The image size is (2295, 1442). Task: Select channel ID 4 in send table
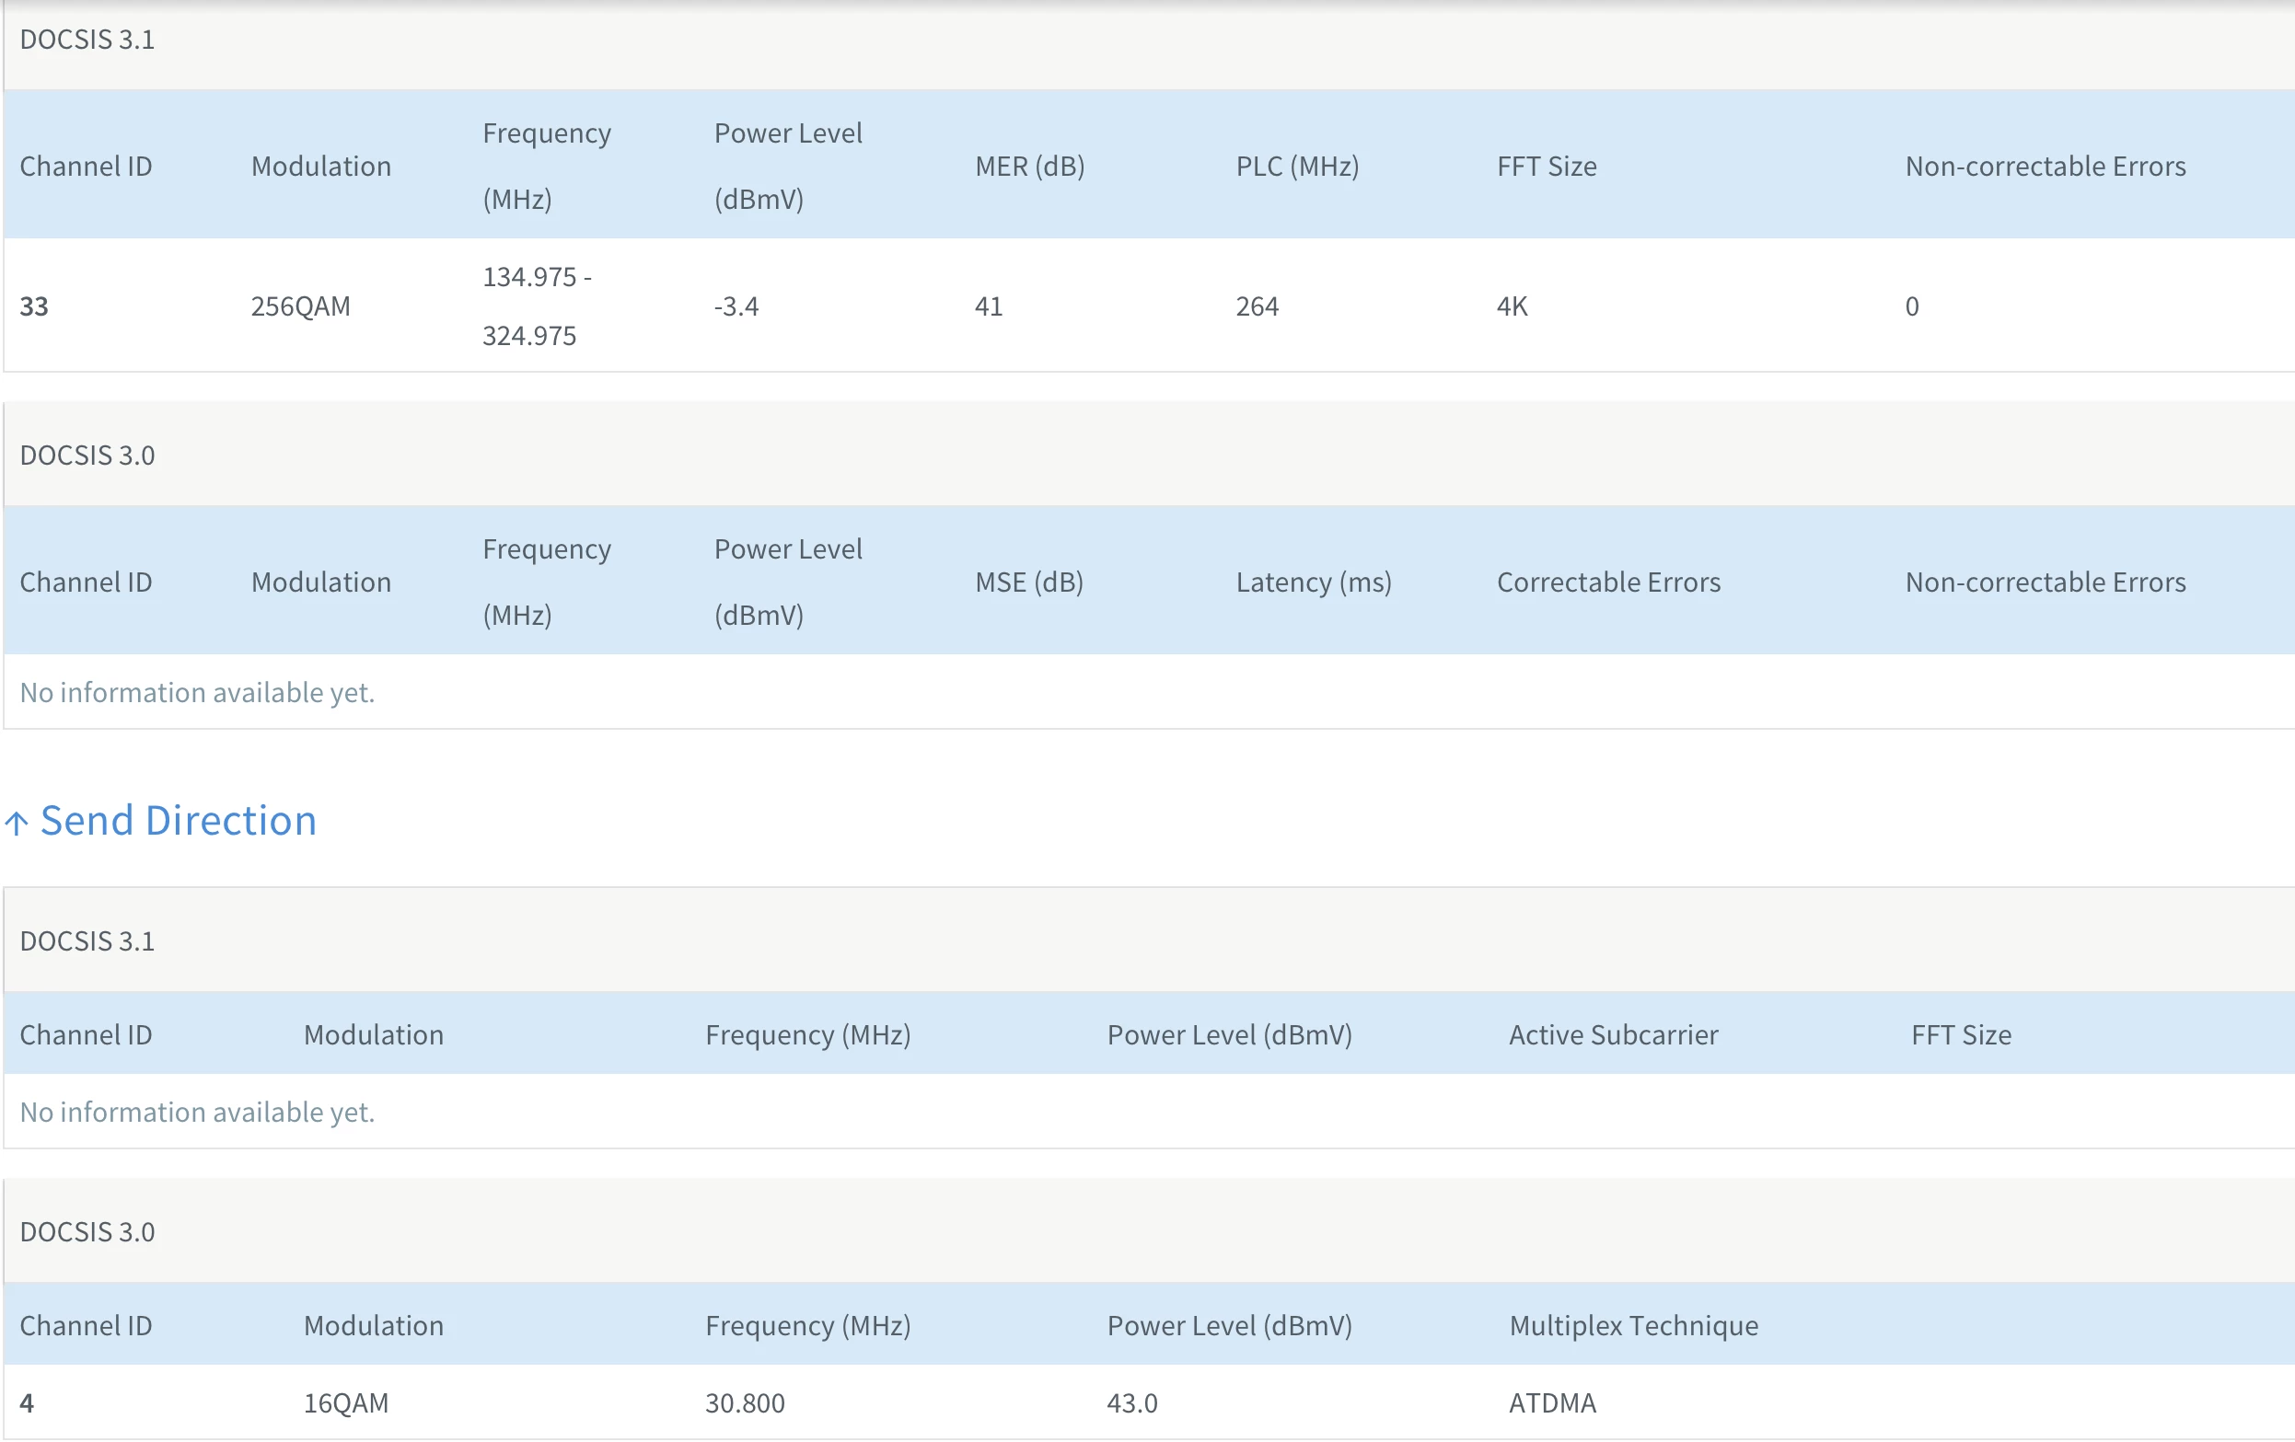tap(27, 1402)
